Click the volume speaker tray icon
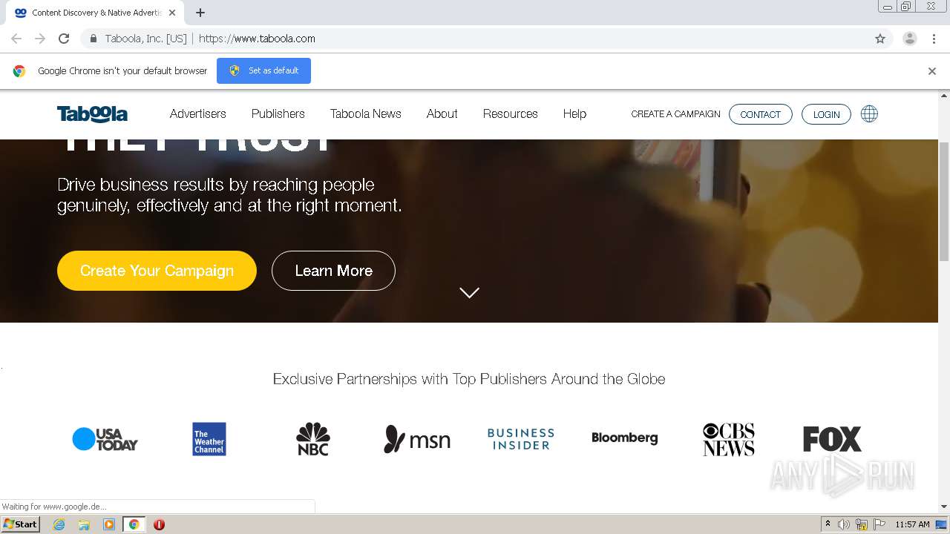 pyautogui.click(x=844, y=524)
